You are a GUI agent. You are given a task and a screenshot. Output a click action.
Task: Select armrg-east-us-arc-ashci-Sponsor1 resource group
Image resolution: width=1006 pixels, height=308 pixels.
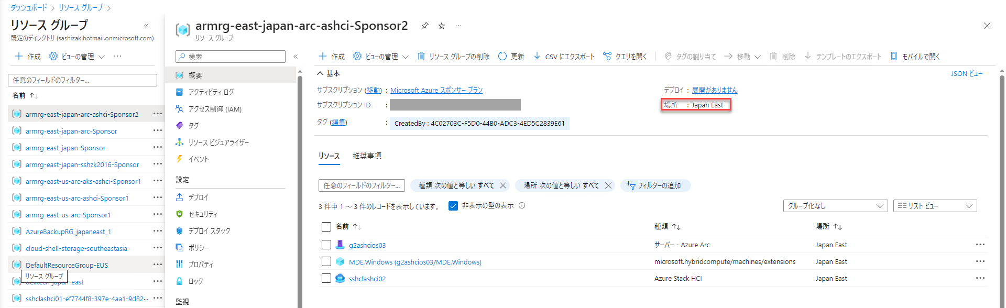[x=77, y=198]
